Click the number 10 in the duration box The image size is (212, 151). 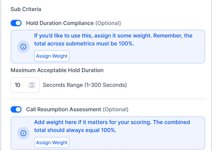point(18,85)
